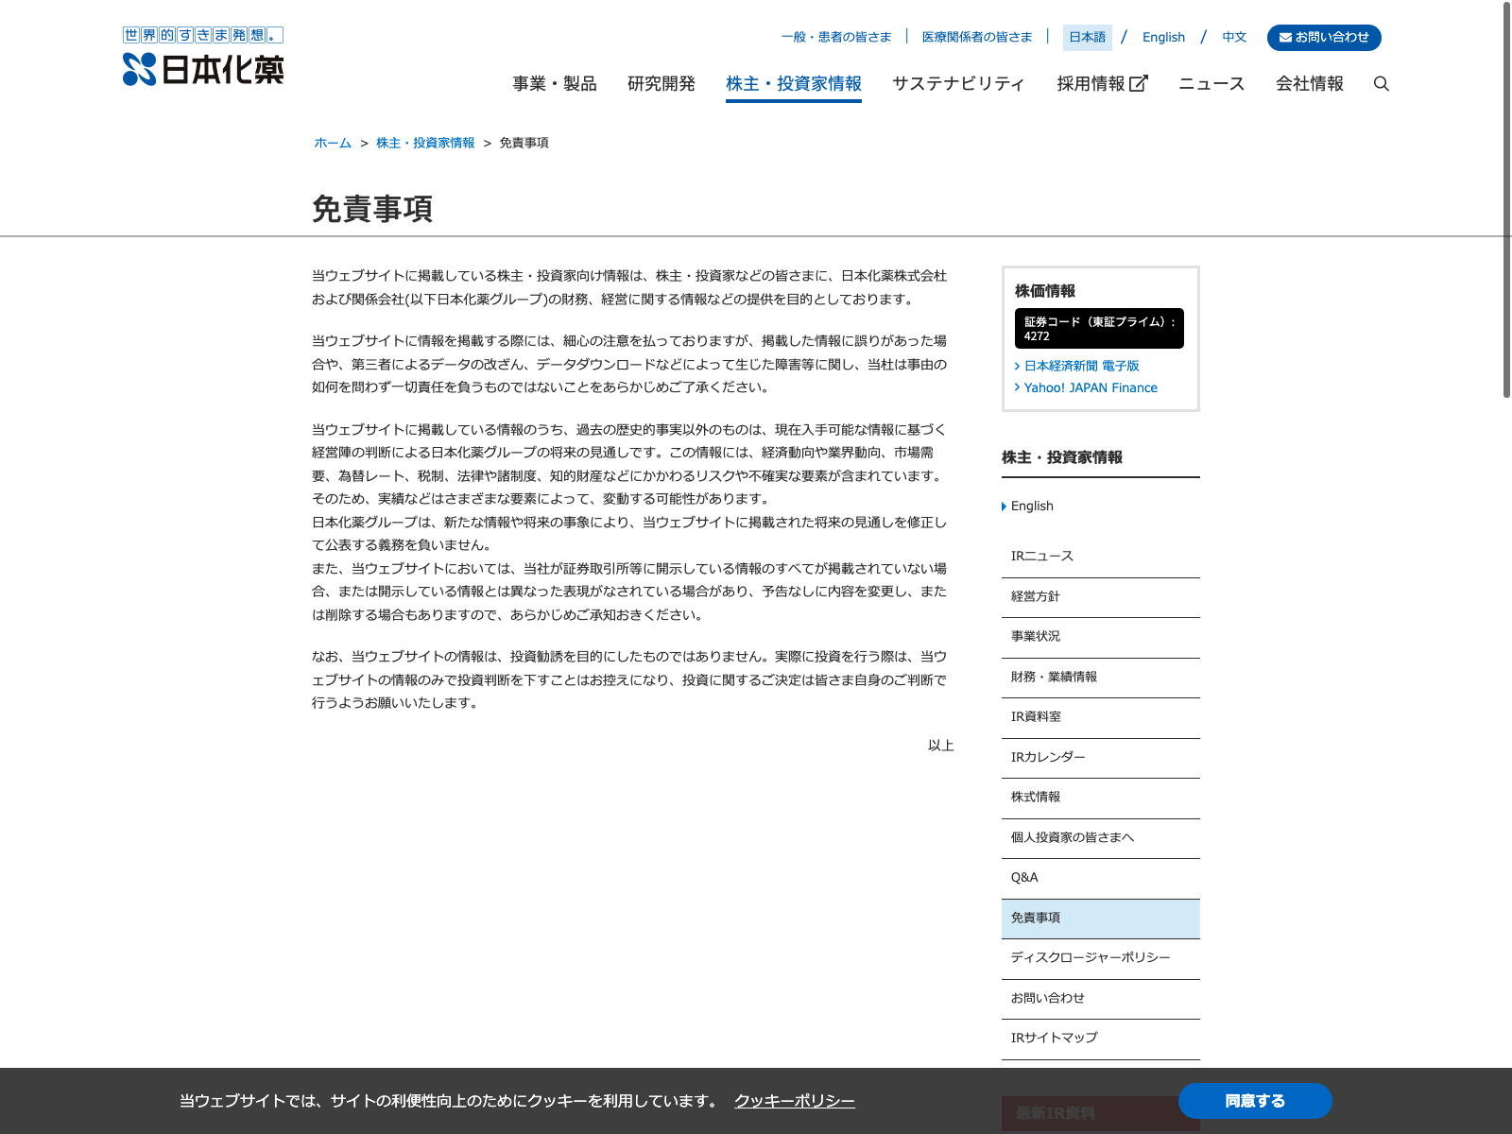Screen dimensions: 1512x1134
Task: Open the 研究開発 navigation menu
Action: pyautogui.click(x=661, y=84)
